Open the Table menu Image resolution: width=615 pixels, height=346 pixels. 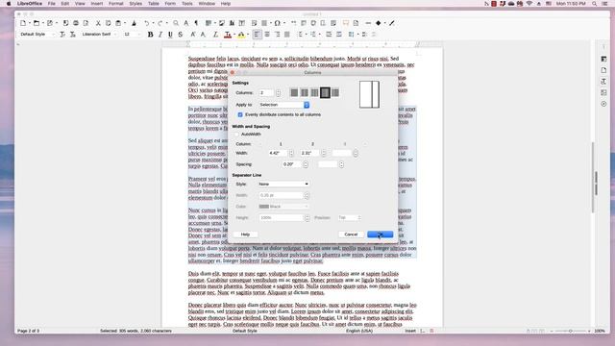pyautogui.click(x=154, y=4)
